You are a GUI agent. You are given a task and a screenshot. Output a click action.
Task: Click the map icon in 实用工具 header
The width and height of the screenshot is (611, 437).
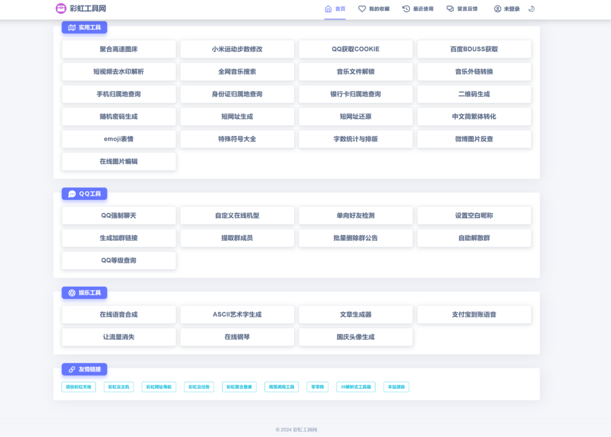[72, 27]
